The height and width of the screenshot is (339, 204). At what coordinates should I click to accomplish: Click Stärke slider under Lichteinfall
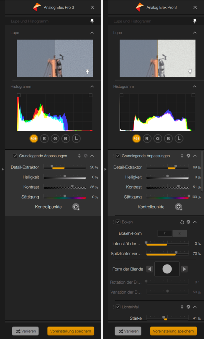tap(168, 318)
